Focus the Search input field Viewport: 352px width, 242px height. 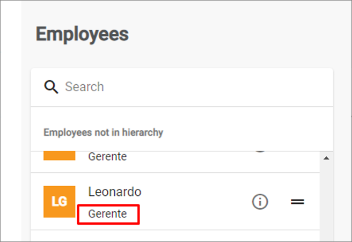point(182,87)
